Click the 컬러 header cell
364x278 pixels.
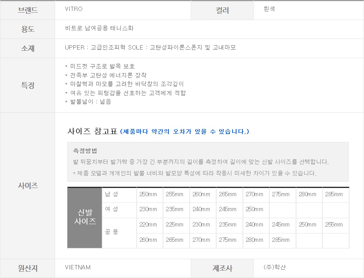coord(222,11)
